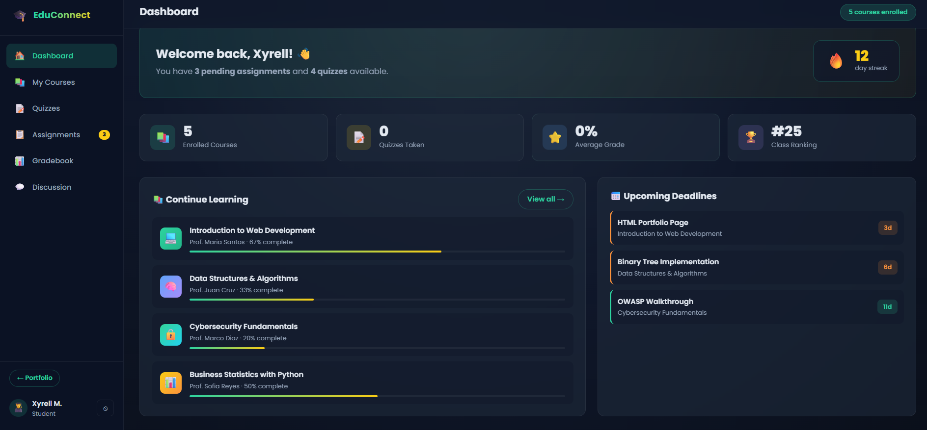Open the OWASP Walkthrough deadline
Screen dimensions: 927x430
(757, 307)
